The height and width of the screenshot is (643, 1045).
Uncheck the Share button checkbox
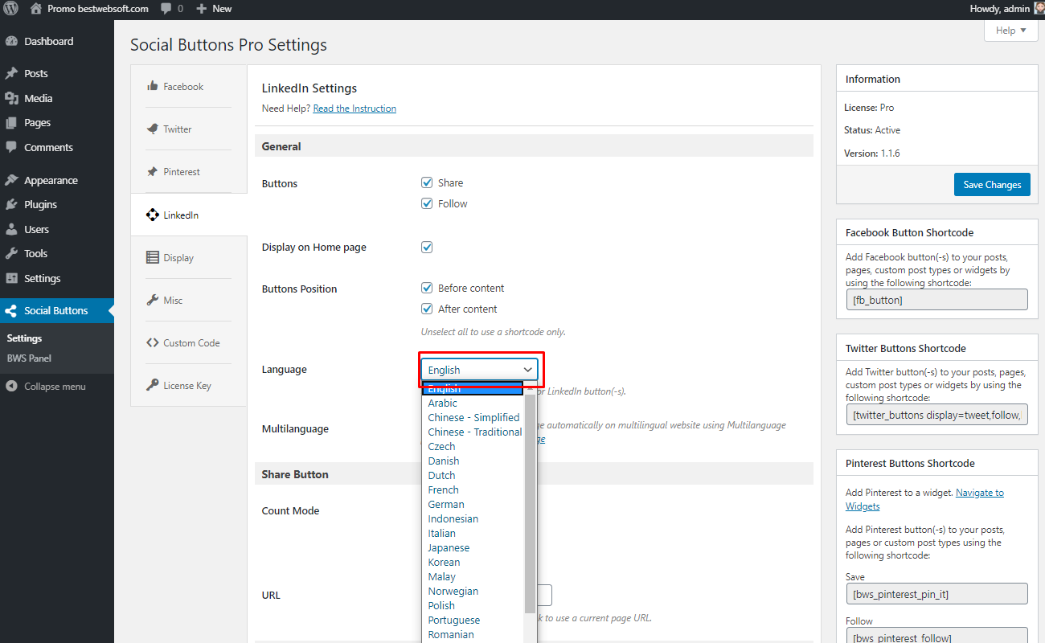tap(427, 182)
